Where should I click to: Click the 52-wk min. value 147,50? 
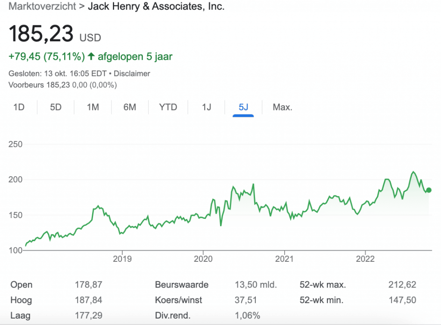(402, 300)
